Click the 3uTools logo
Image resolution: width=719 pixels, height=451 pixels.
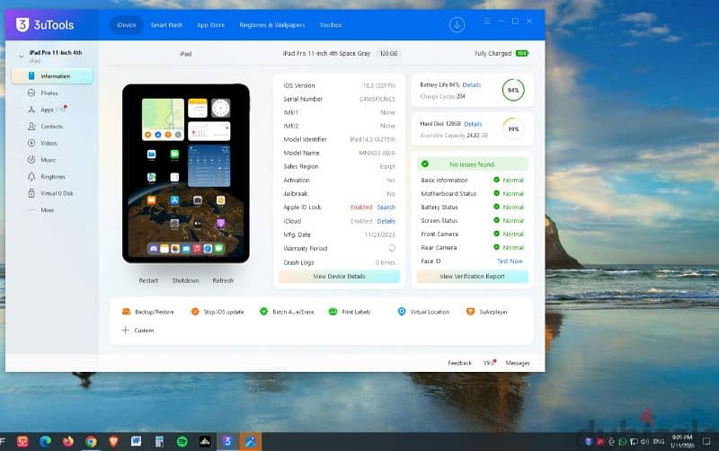coord(45,25)
